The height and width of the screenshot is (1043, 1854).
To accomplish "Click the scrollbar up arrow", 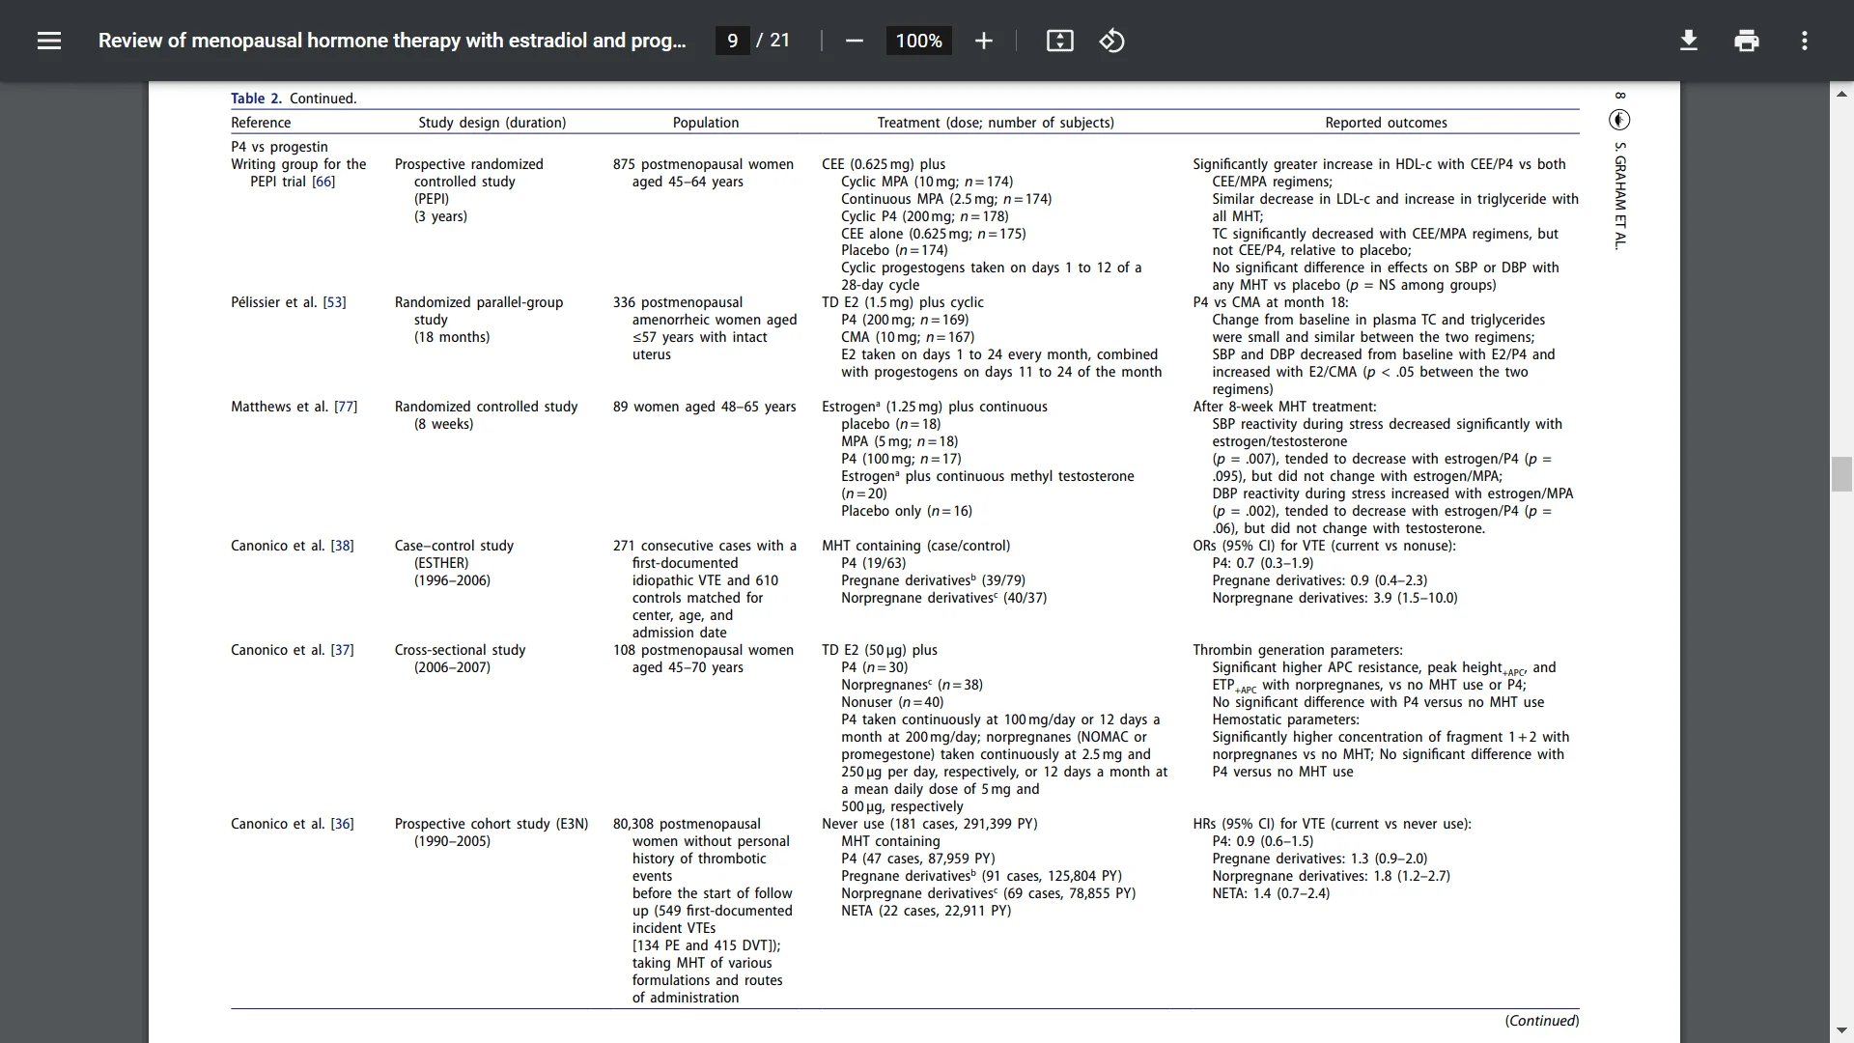I will pyautogui.click(x=1841, y=94).
